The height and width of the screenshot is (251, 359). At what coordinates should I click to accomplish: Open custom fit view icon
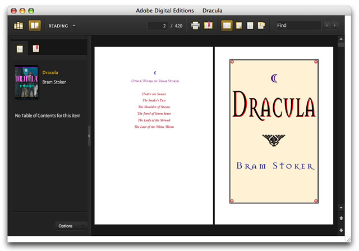click(261, 25)
